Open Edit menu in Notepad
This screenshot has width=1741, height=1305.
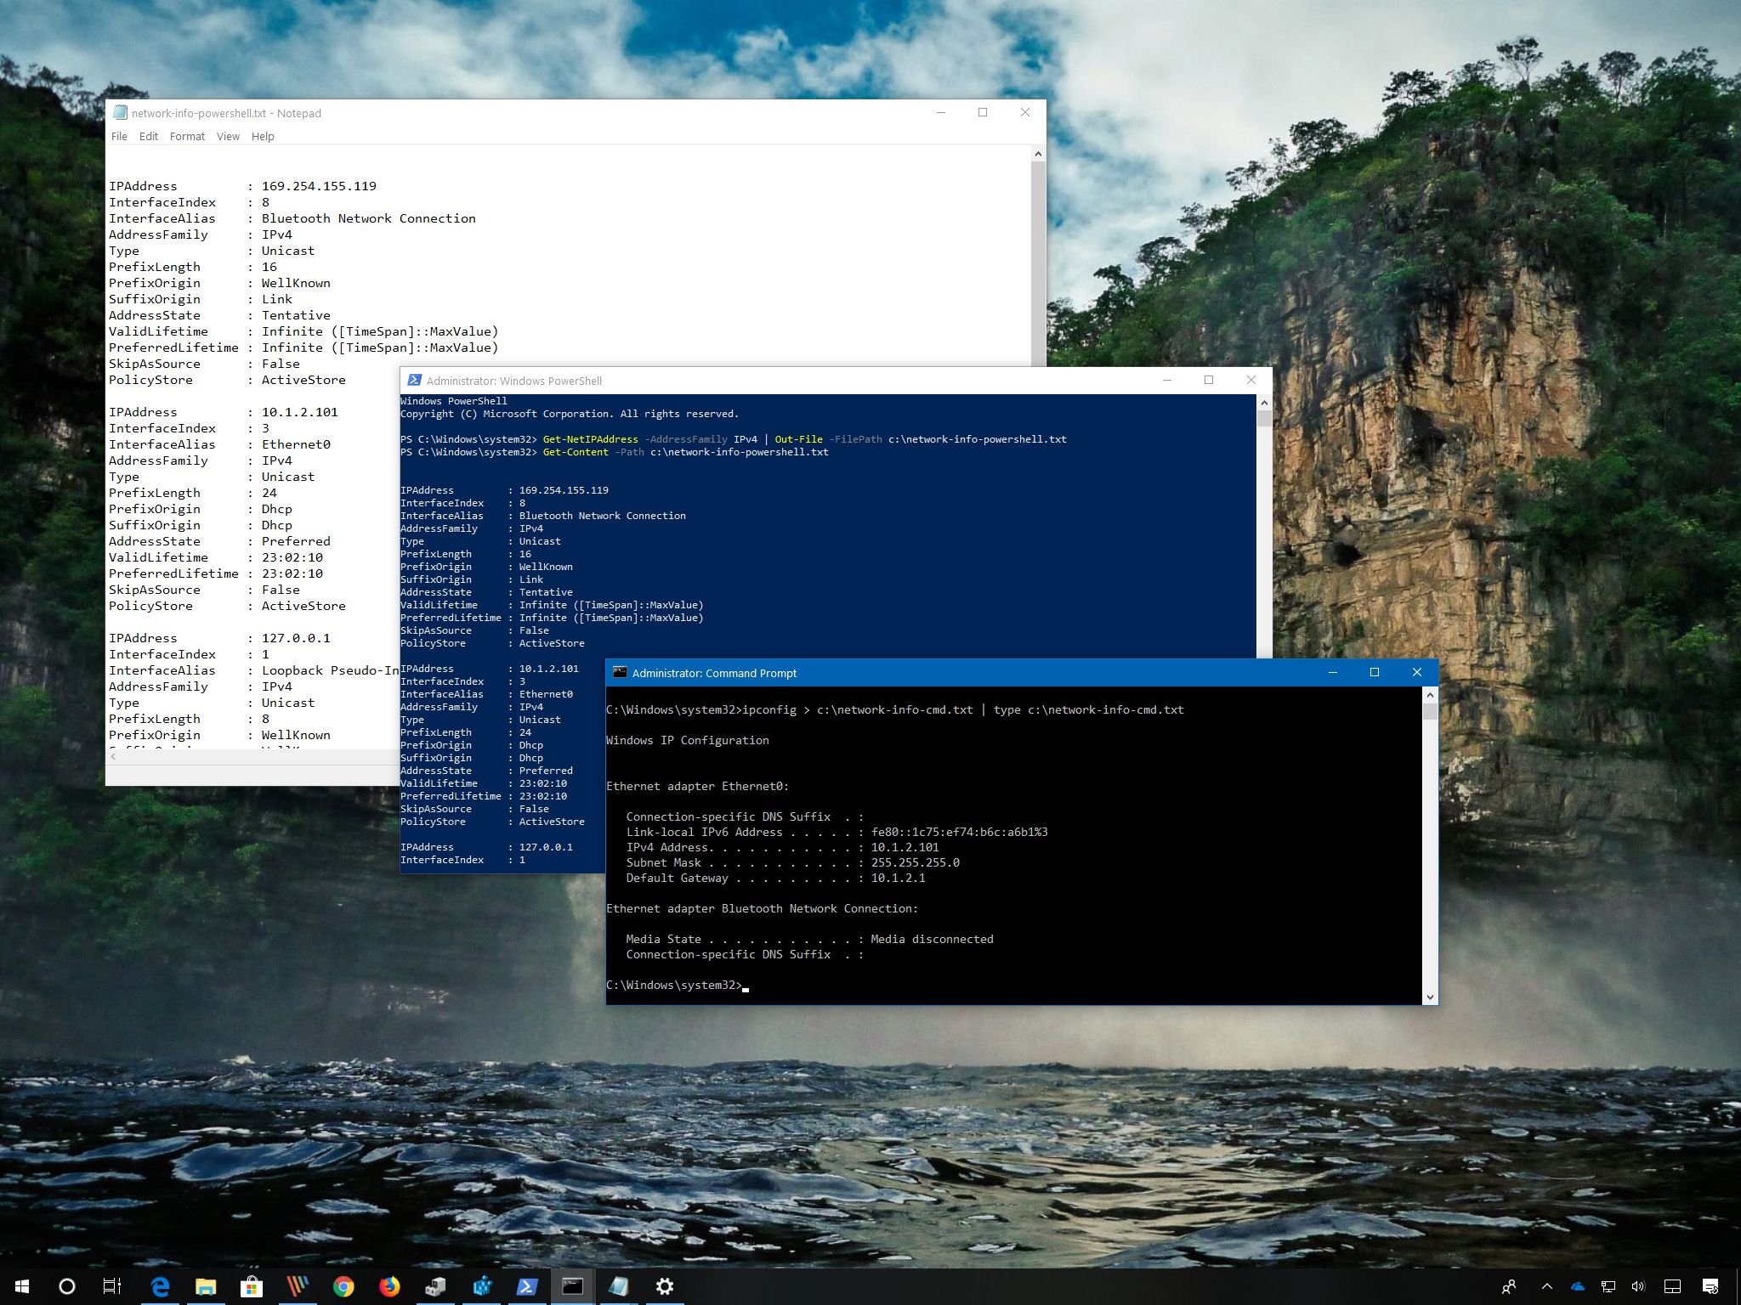[148, 134]
